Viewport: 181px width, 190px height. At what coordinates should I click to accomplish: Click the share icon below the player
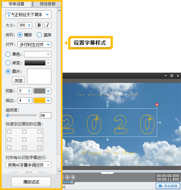pyautogui.click(x=64, y=187)
